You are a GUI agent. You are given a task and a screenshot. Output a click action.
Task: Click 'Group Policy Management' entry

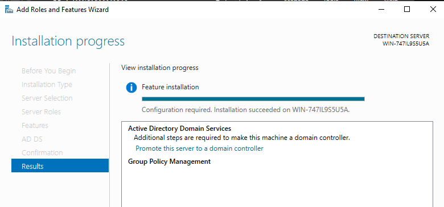[x=169, y=162]
